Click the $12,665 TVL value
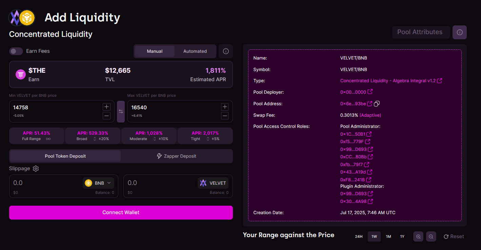The width and height of the screenshot is (481, 250). coord(118,70)
